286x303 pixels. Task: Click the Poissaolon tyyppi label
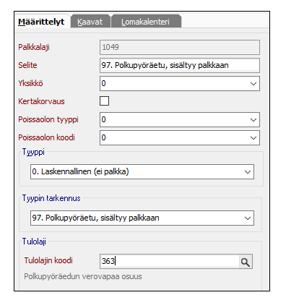click(48, 119)
